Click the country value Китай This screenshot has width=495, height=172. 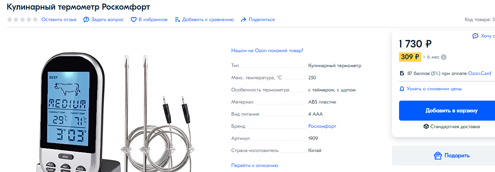coord(315,151)
